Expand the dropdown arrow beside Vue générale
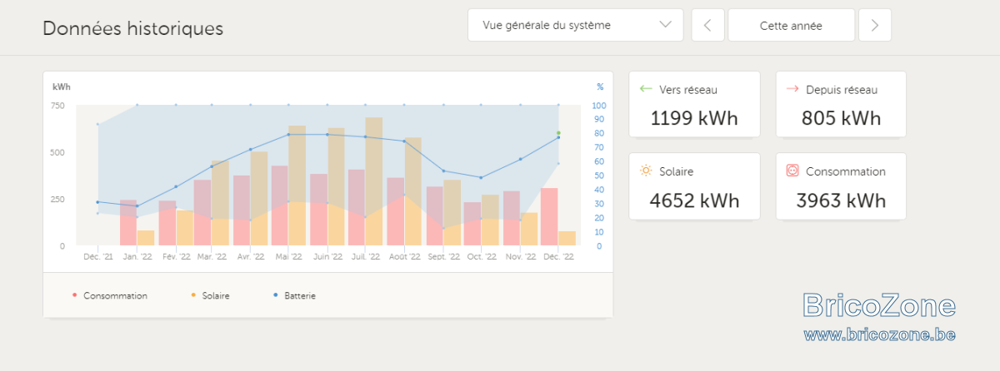Image resolution: width=1000 pixels, height=371 pixels. click(666, 25)
